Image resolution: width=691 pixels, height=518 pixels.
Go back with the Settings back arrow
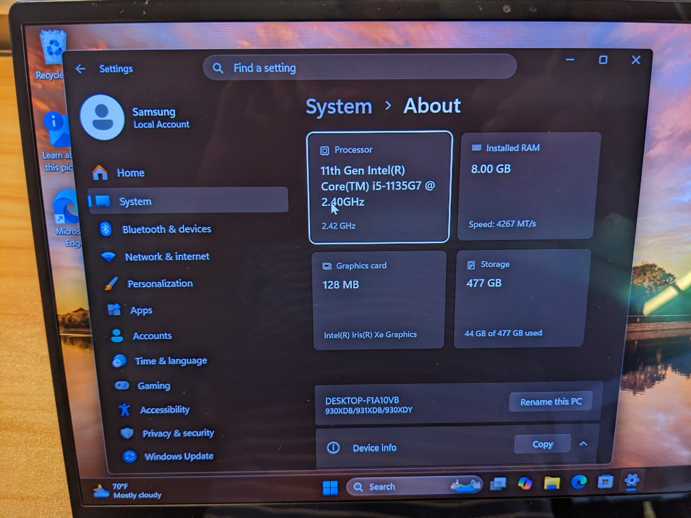pyautogui.click(x=80, y=69)
